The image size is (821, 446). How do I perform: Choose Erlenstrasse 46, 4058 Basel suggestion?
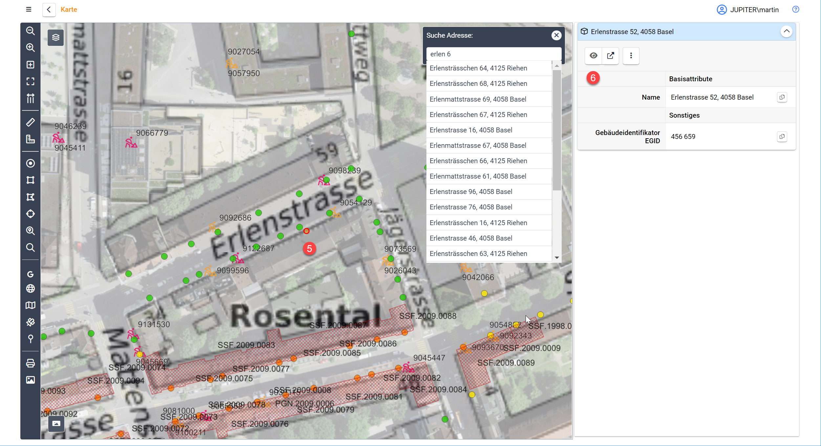(489, 238)
